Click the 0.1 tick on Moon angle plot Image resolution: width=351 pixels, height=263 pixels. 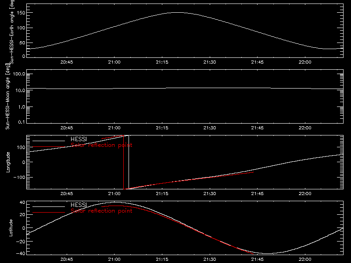21,122
